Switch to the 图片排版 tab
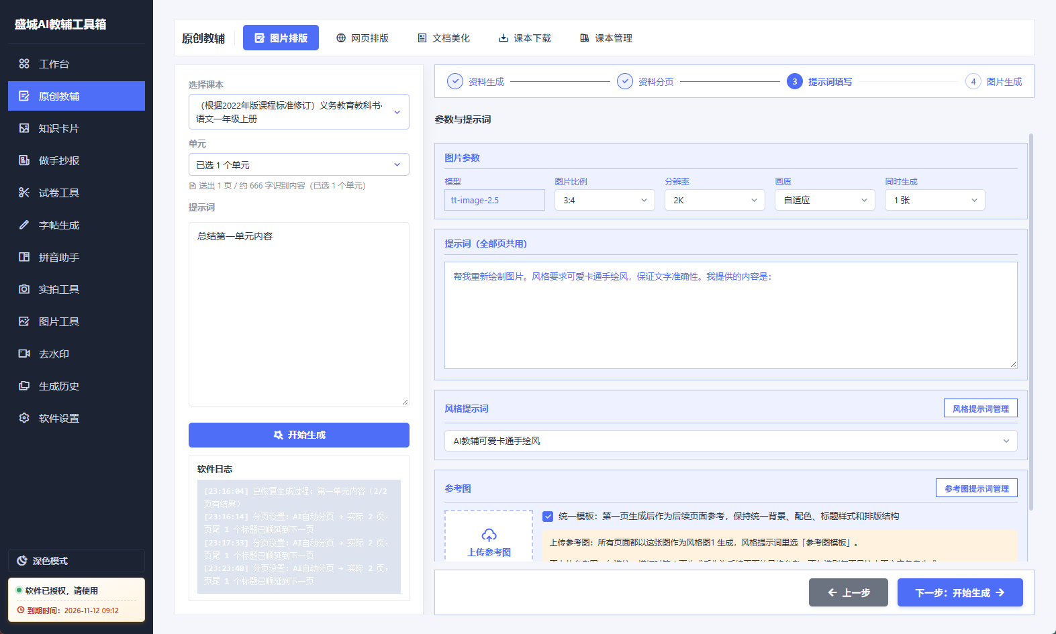 281,38
